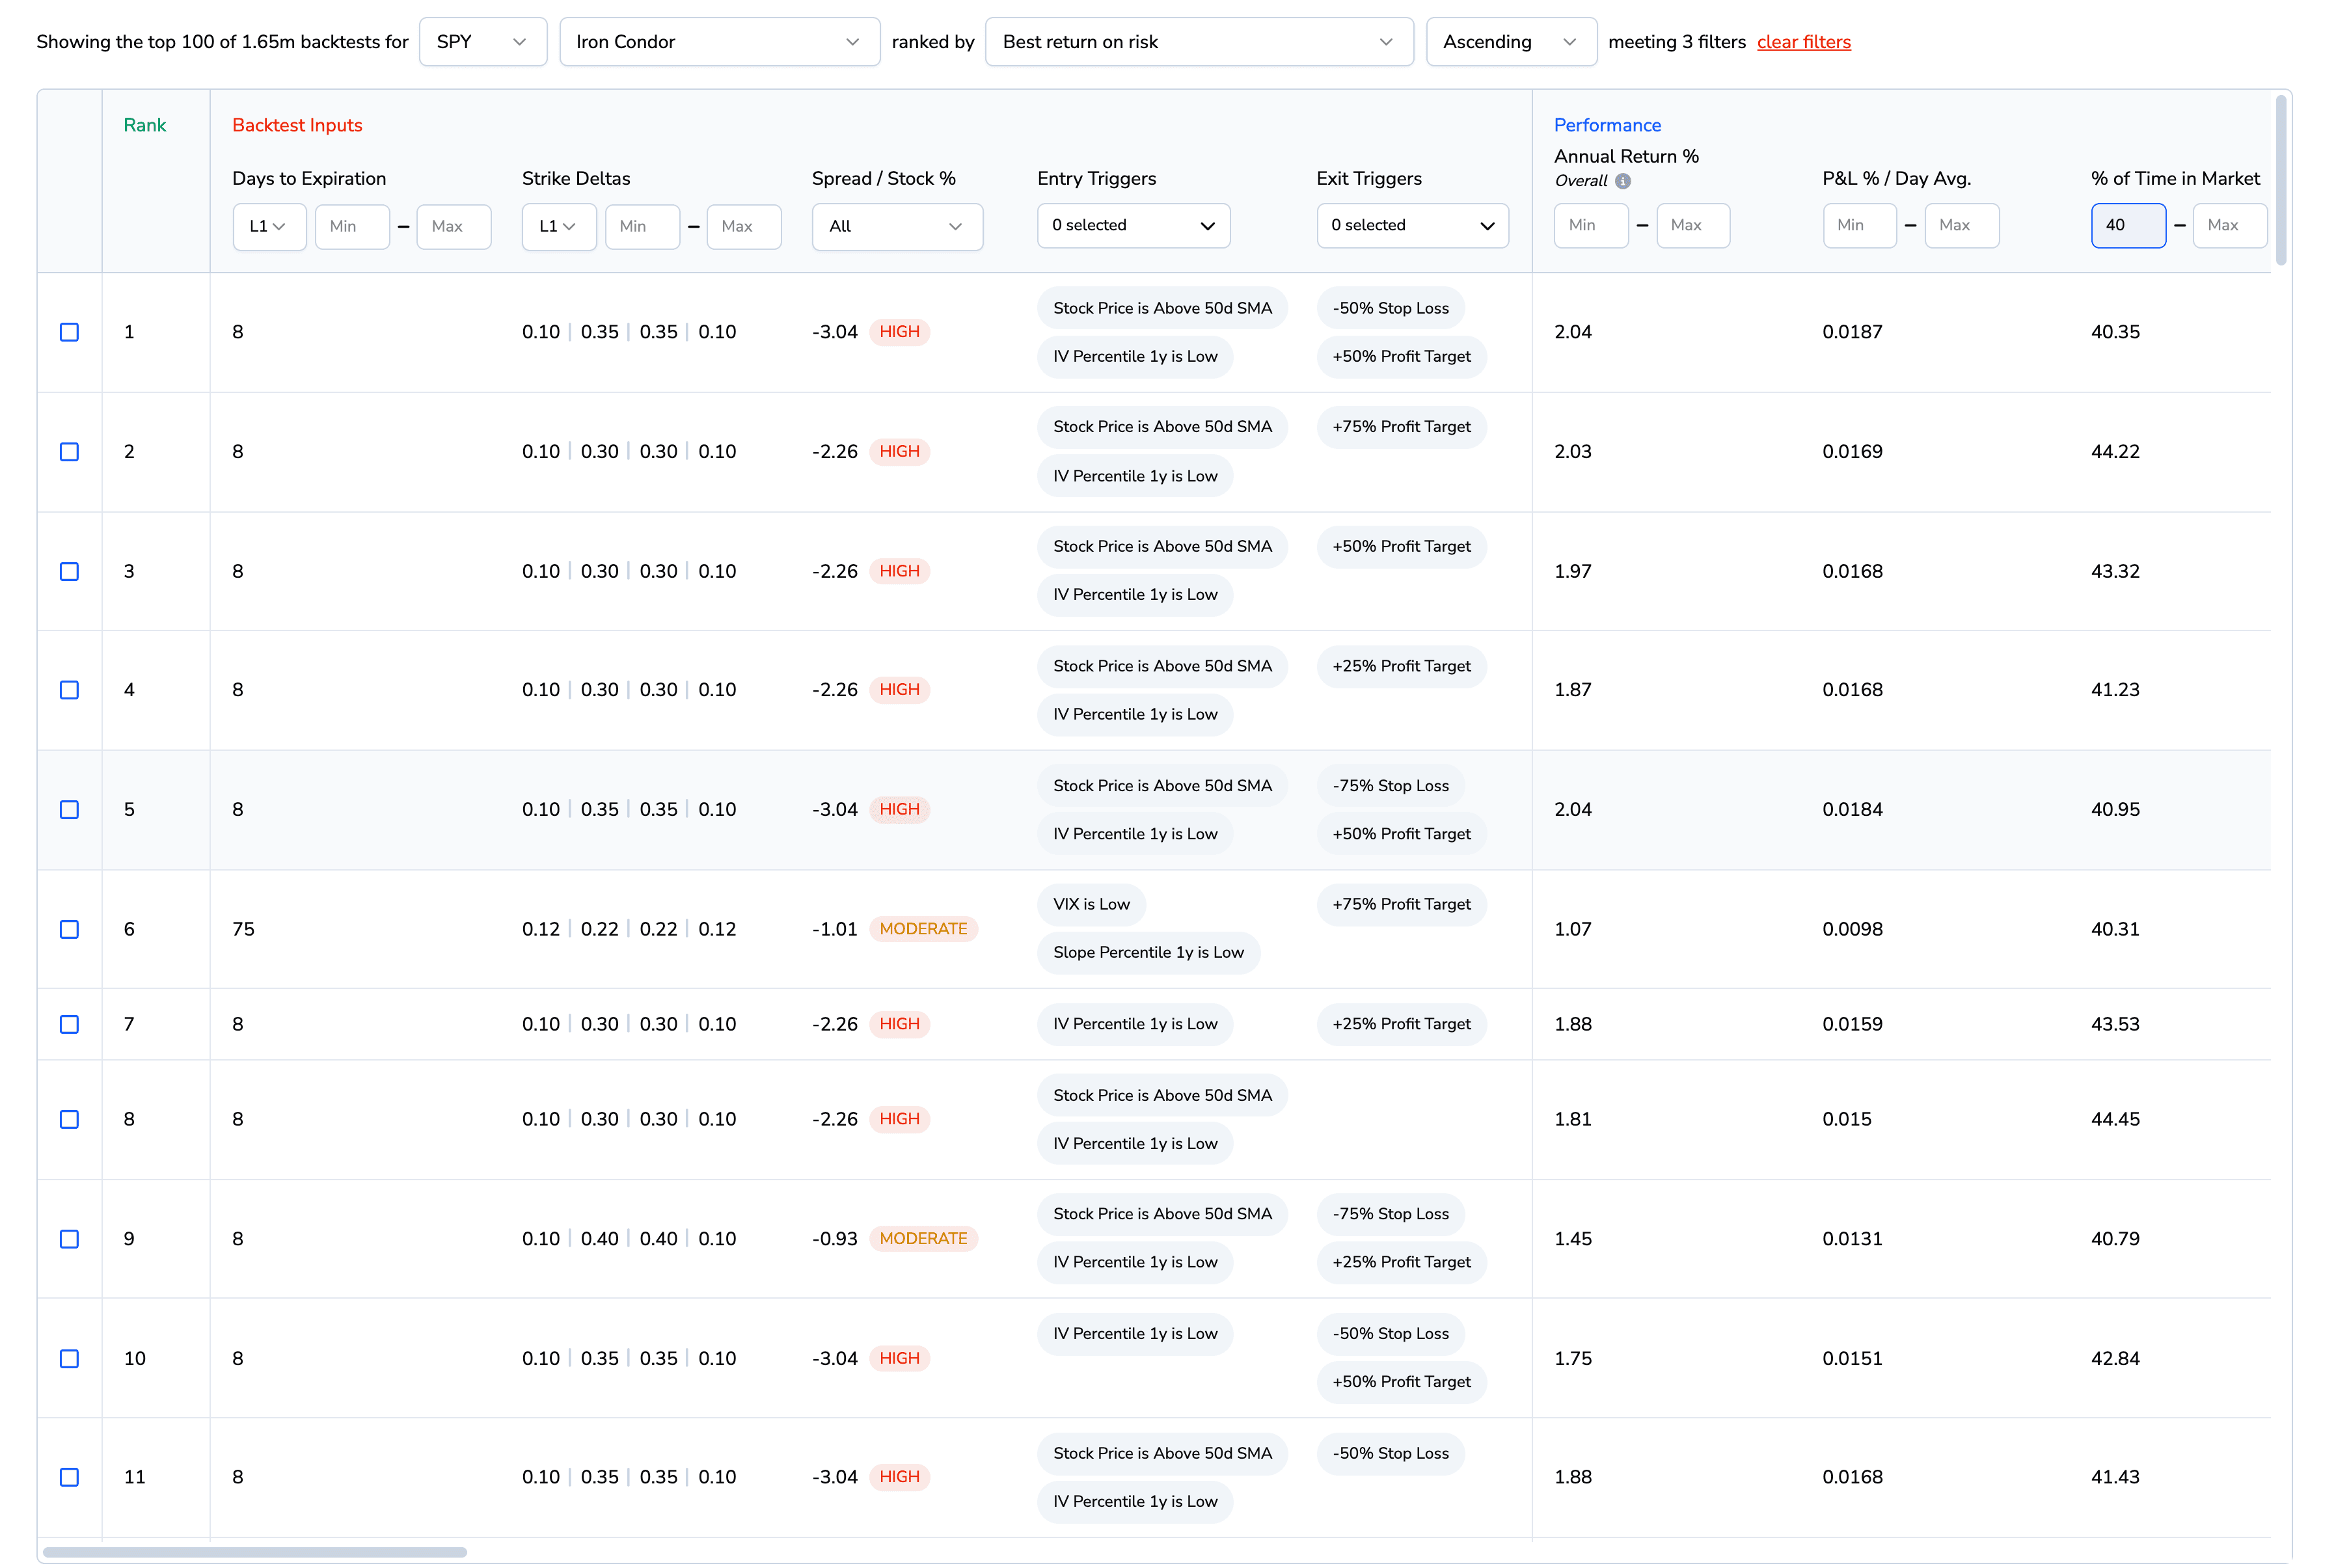Viewport: 2336px width, 1568px height.
Task: Click the MODERATE badge in rank 6 row
Action: 923,929
